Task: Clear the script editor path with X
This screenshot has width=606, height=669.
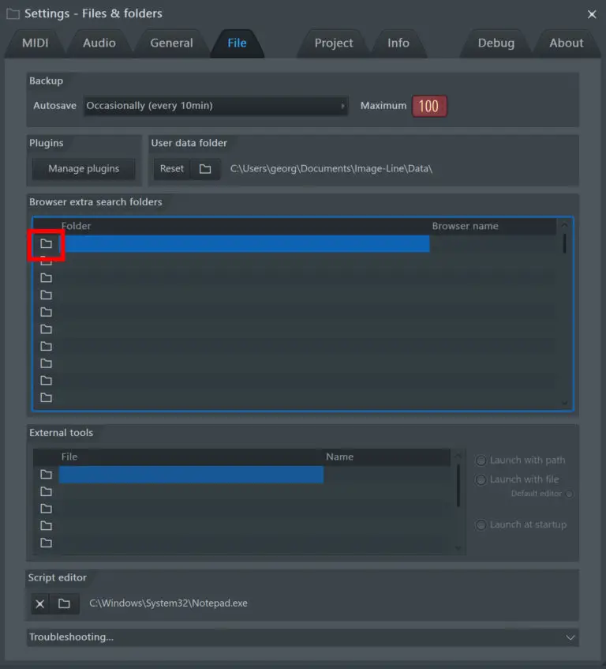Action: point(40,604)
